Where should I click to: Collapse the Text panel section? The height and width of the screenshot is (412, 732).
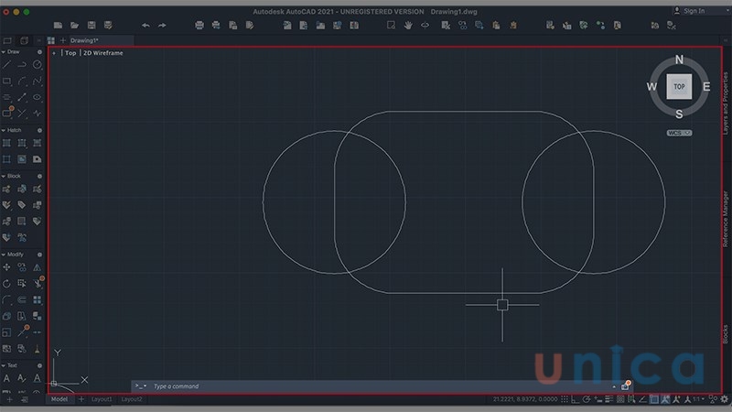click(4, 365)
